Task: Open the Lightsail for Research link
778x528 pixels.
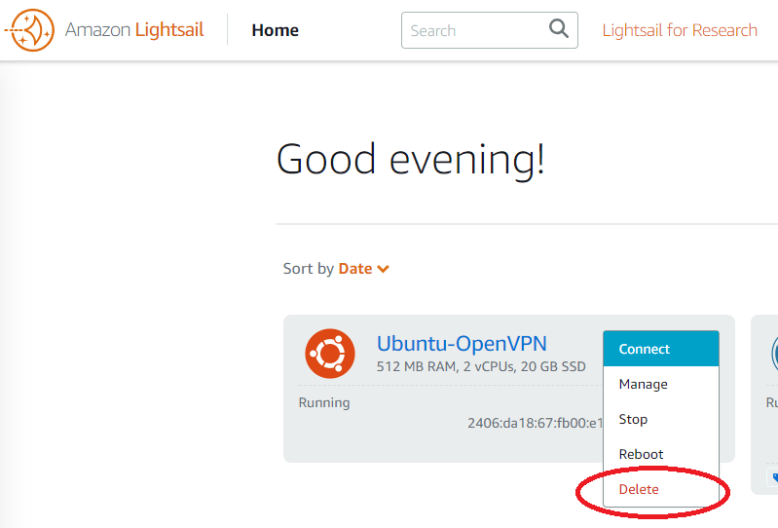Action: pos(680,30)
